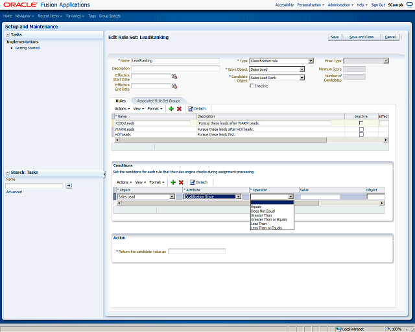Open Effective End Date calendar picker
415x332 pixels.
point(174,86)
